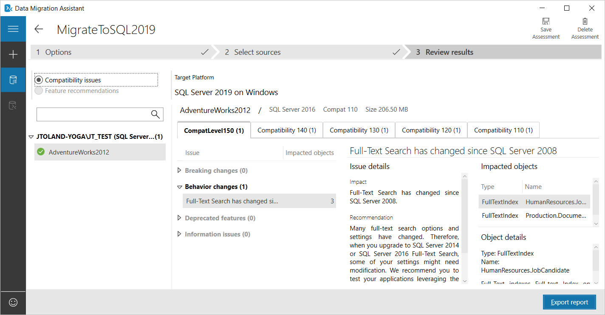Click the Name column header

pos(533,187)
